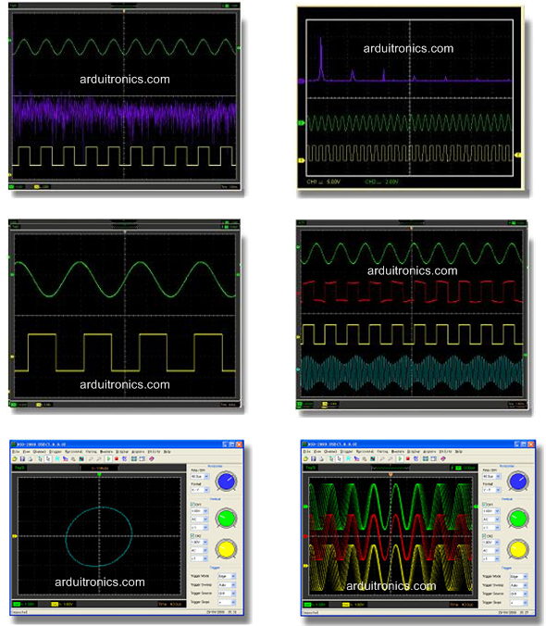Click red Stop square icon in three-wave window

[x=408, y=458]
